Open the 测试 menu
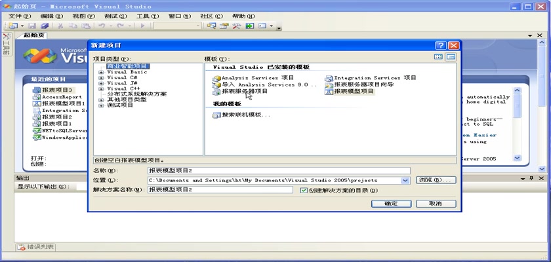 click(x=115, y=16)
